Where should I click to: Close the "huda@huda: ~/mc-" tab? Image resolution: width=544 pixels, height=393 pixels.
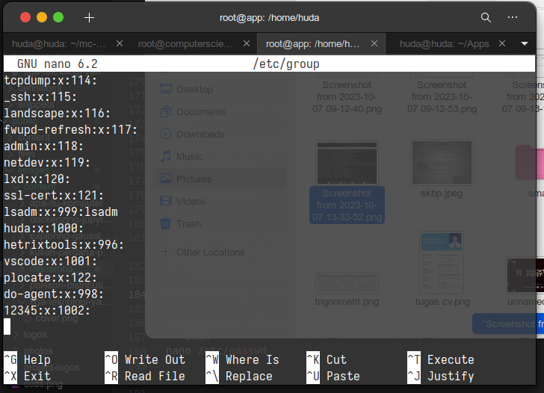(120, 43)
